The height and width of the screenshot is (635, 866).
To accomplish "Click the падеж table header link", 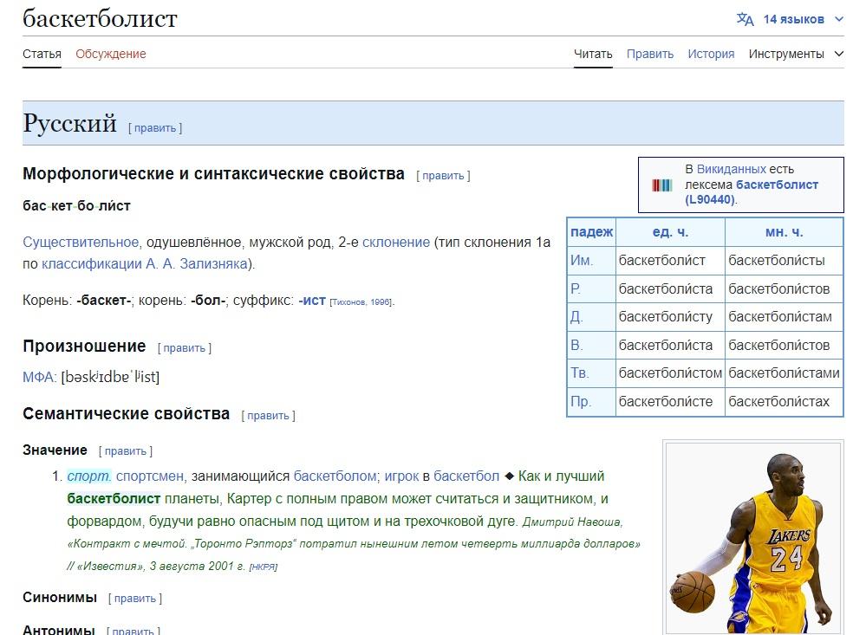I will 591,232.
